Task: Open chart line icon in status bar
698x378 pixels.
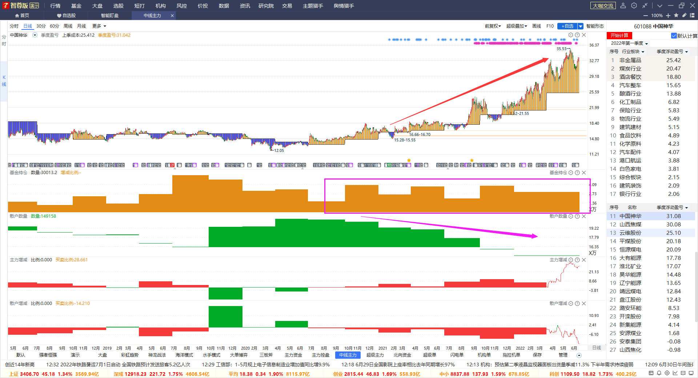Action: [x=675, y=373]
